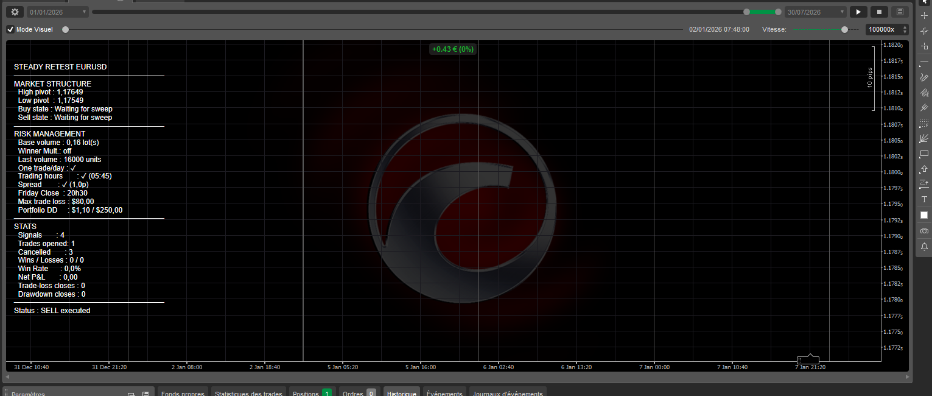Click the scrollbar left arrow under chart

7,377
